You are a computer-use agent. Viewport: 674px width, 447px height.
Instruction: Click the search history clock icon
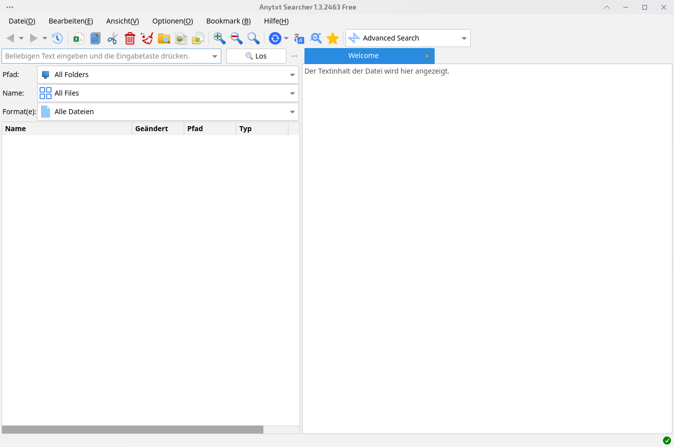point(57,38)
